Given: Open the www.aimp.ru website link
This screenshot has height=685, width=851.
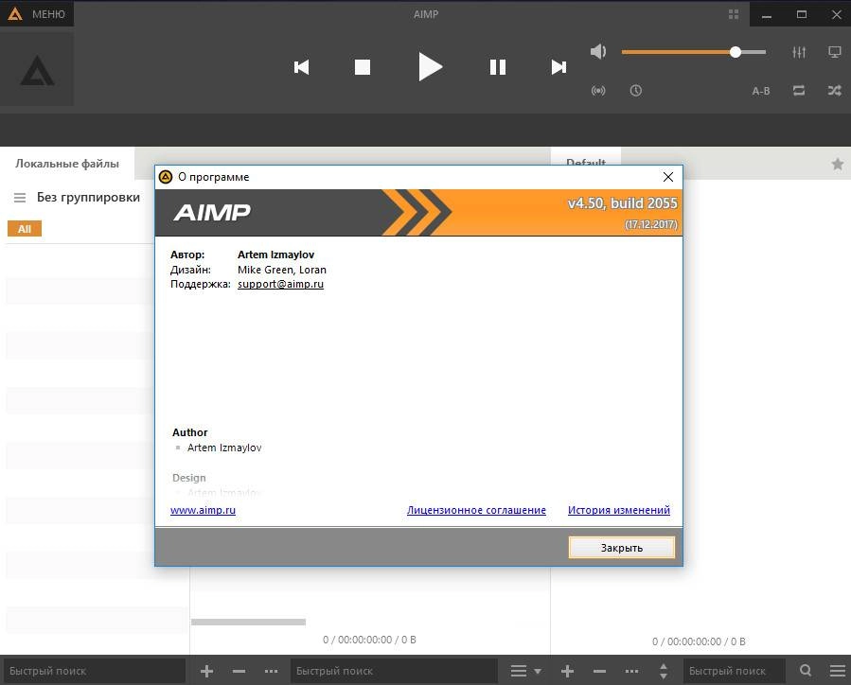Looking at the screenshot, I should (203, 510).
